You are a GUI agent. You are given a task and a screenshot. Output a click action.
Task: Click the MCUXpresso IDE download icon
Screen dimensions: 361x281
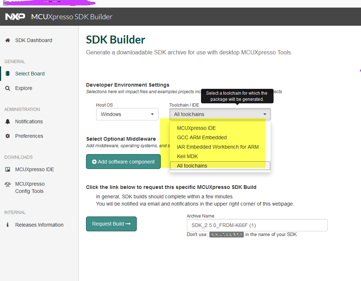[8, 169]
